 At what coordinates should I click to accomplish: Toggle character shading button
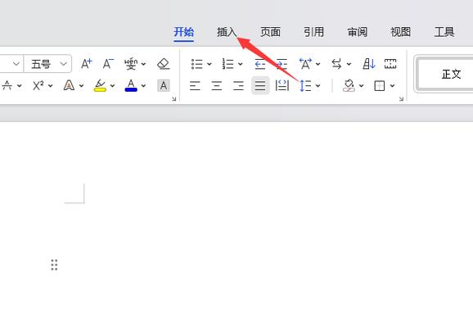[x=164, y=86]
